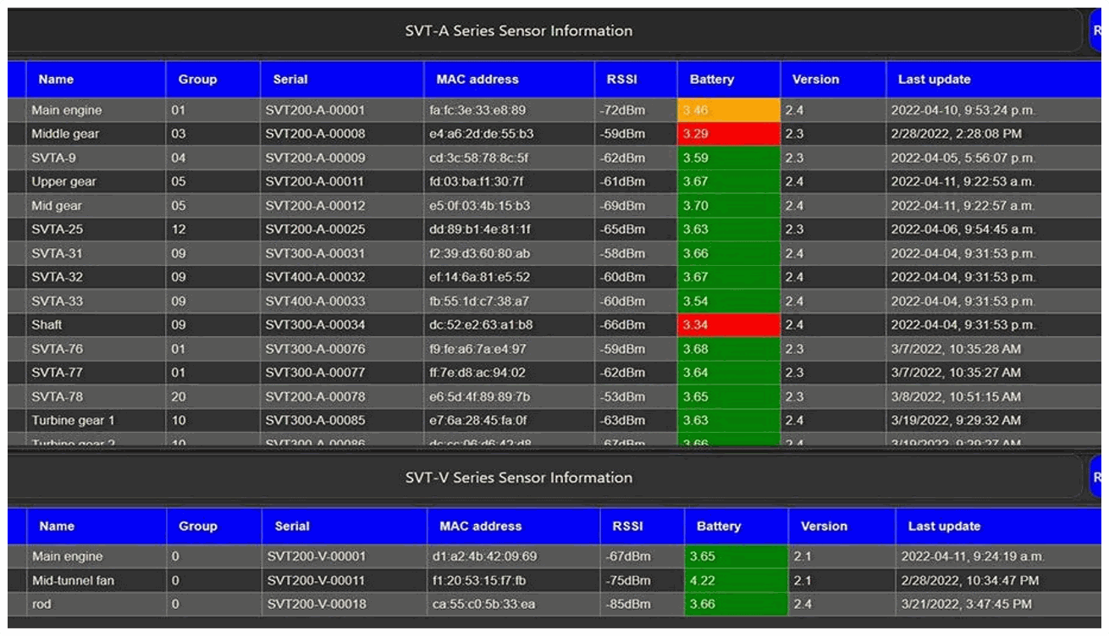Click MAC address f1:20:53:15:f7:fb
This screenshot has width=1109, height=636.
click(x=479, y=581)
